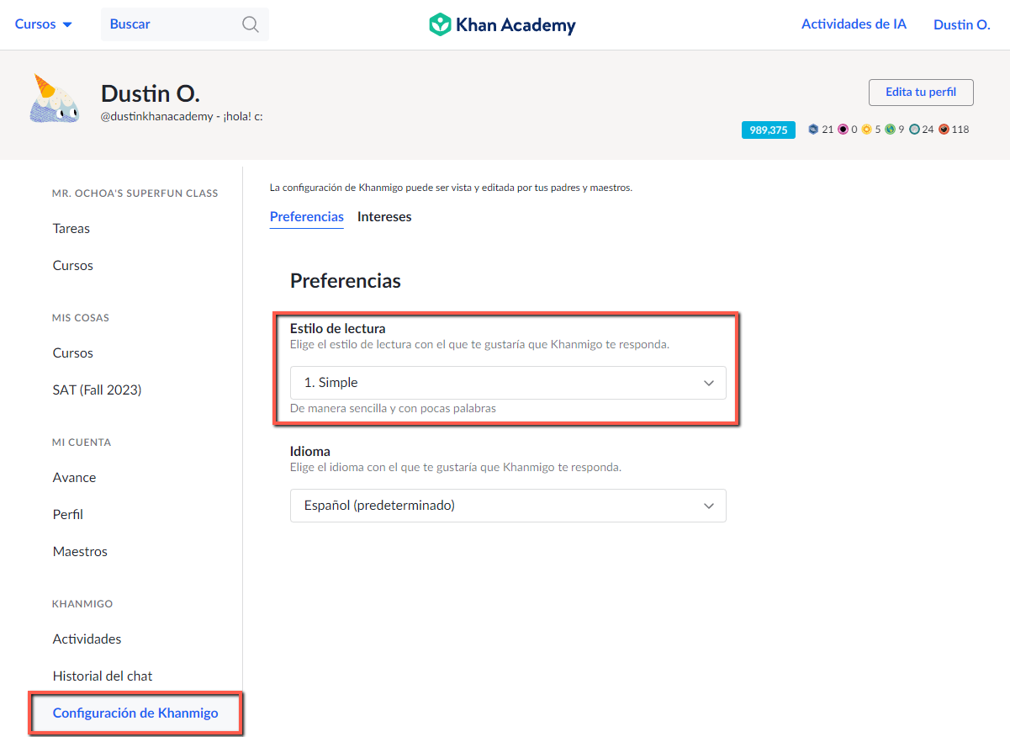Click the Edita tu perfil button

pyautogui.click(x=921, y=93)
